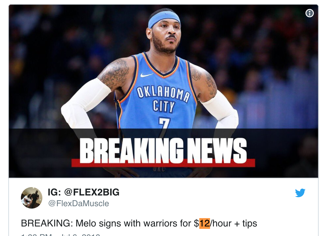321x236 pixels.
Task: Open the IG: @FLEX2BIG display name
Action: click(x=84, y=192)
